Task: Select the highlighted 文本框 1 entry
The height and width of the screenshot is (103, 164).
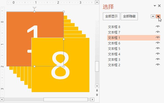Action: (x=134, y=38)
